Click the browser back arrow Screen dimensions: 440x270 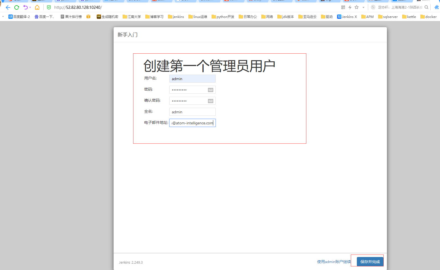click(x=8, y=7)
